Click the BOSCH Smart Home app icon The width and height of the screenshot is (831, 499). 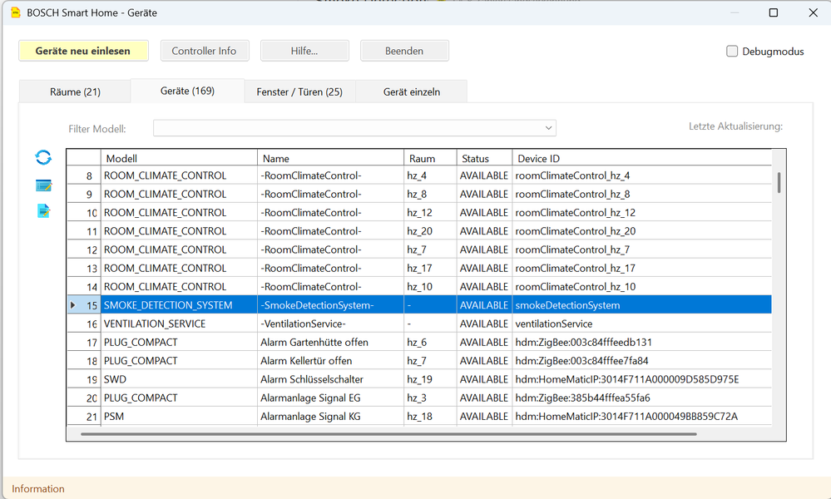14,12
